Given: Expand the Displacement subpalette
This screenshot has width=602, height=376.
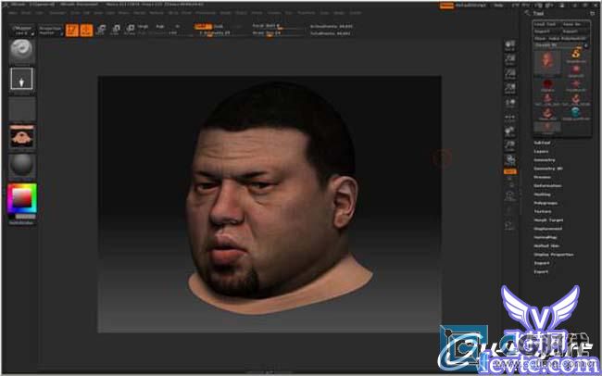Looking at the screenshot, I should (548, 229).
